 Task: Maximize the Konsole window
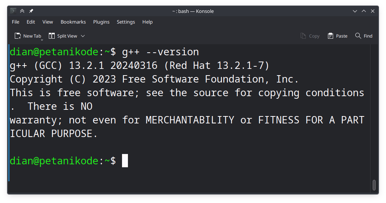click(364, 11)
